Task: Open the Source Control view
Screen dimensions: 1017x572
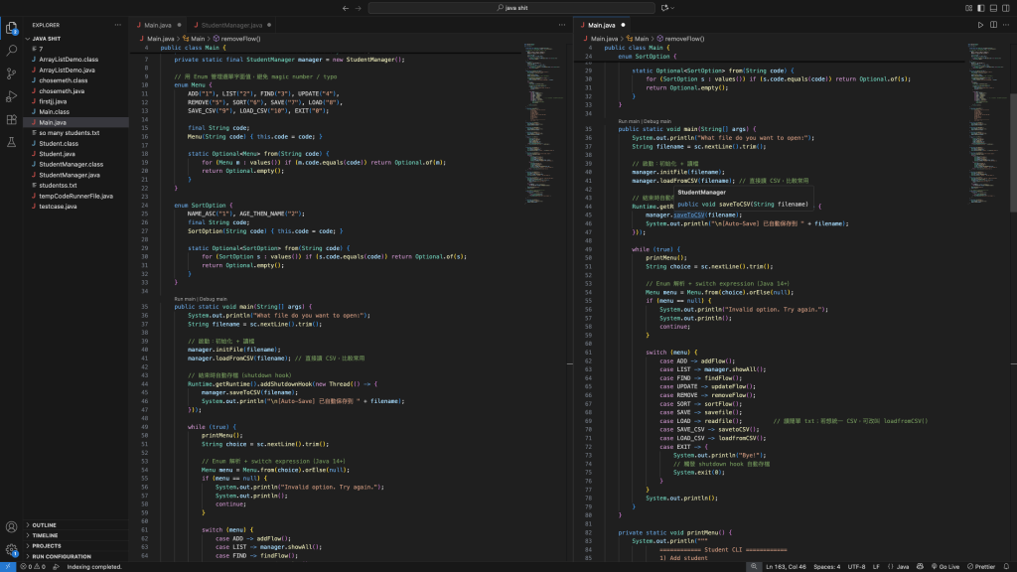Action: (11, 73)
